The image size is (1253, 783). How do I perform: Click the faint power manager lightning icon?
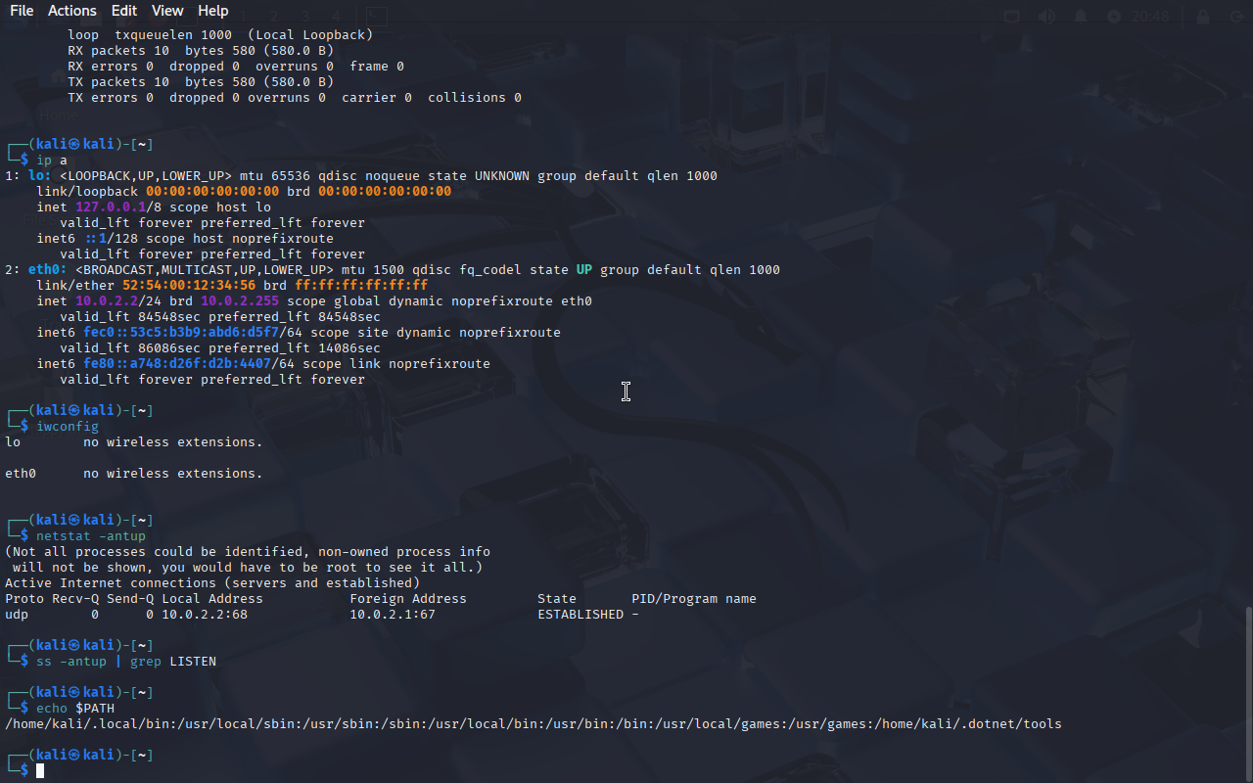click(1114, 17)
